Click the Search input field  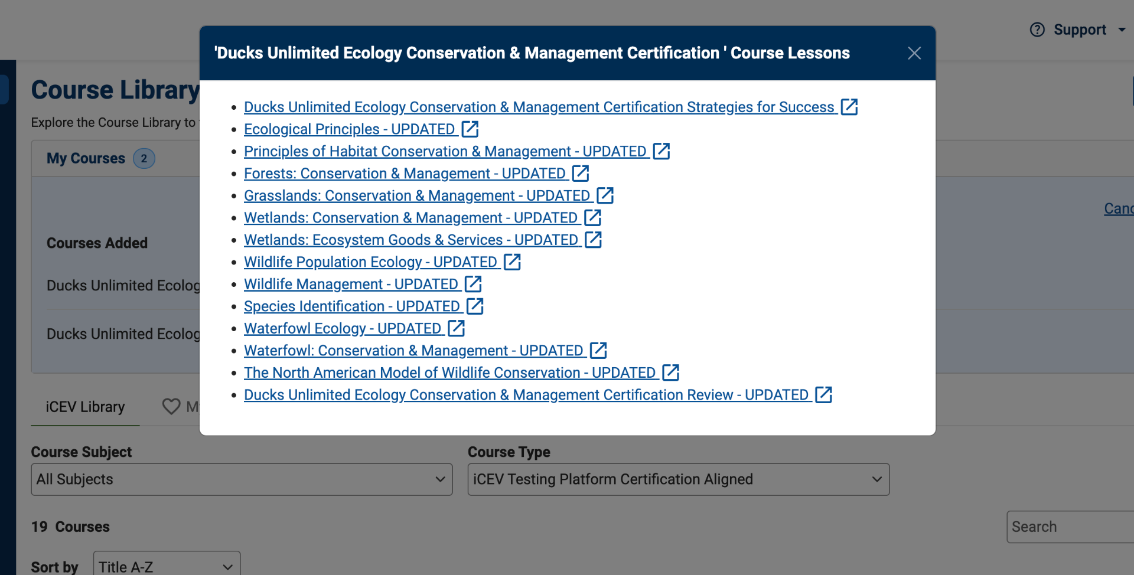(1070, 527)
